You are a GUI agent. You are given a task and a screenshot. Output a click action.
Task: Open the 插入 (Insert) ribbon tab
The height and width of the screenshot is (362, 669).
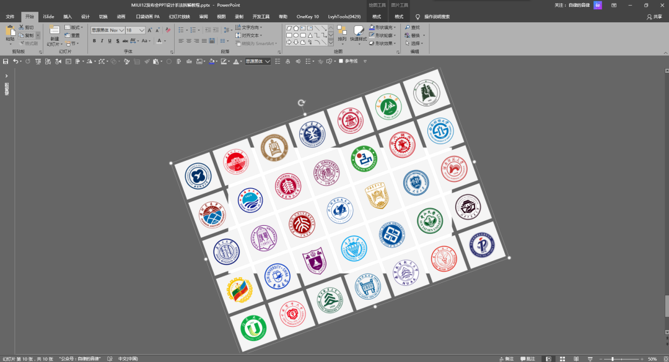point(68,17)
